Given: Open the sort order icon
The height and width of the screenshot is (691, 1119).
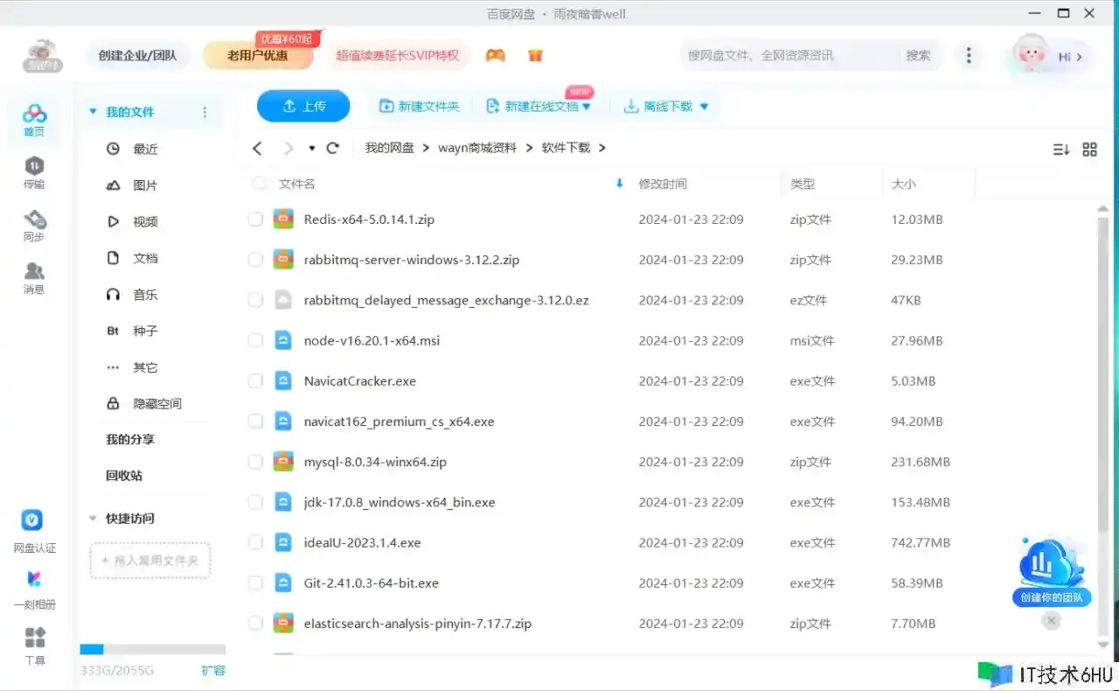Looking at the screenshot, I should (x=1060, y=150).
